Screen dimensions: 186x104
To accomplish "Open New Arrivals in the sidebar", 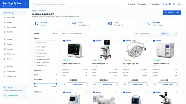I will click(14, 27).
